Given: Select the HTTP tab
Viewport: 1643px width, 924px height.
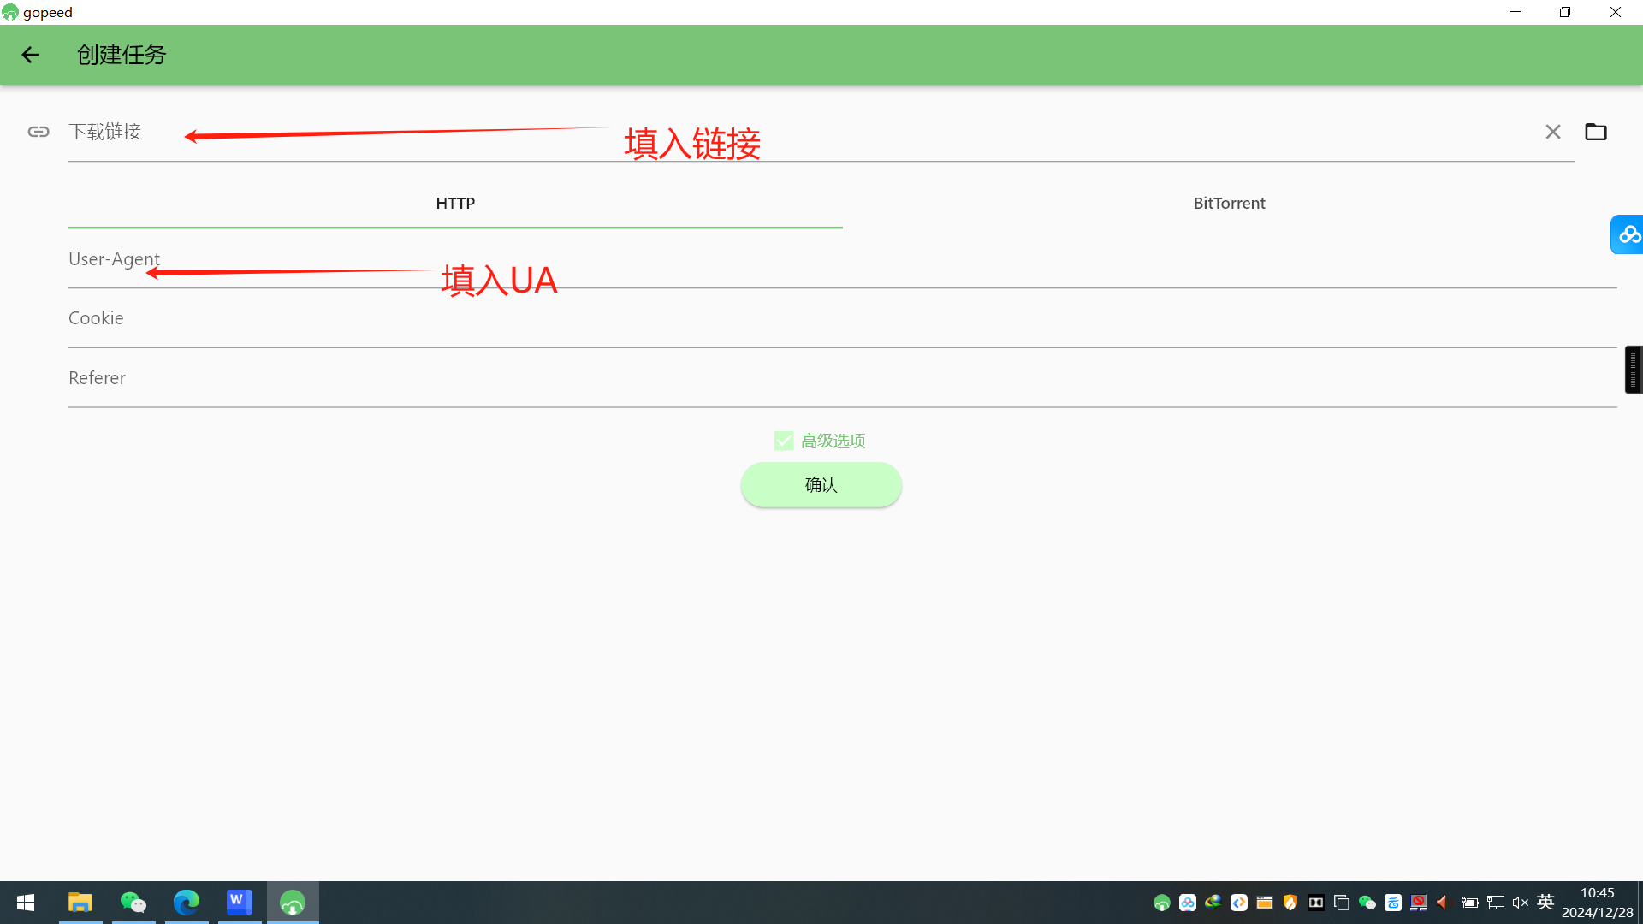Looking at the screenshot, I should point(455,203).
